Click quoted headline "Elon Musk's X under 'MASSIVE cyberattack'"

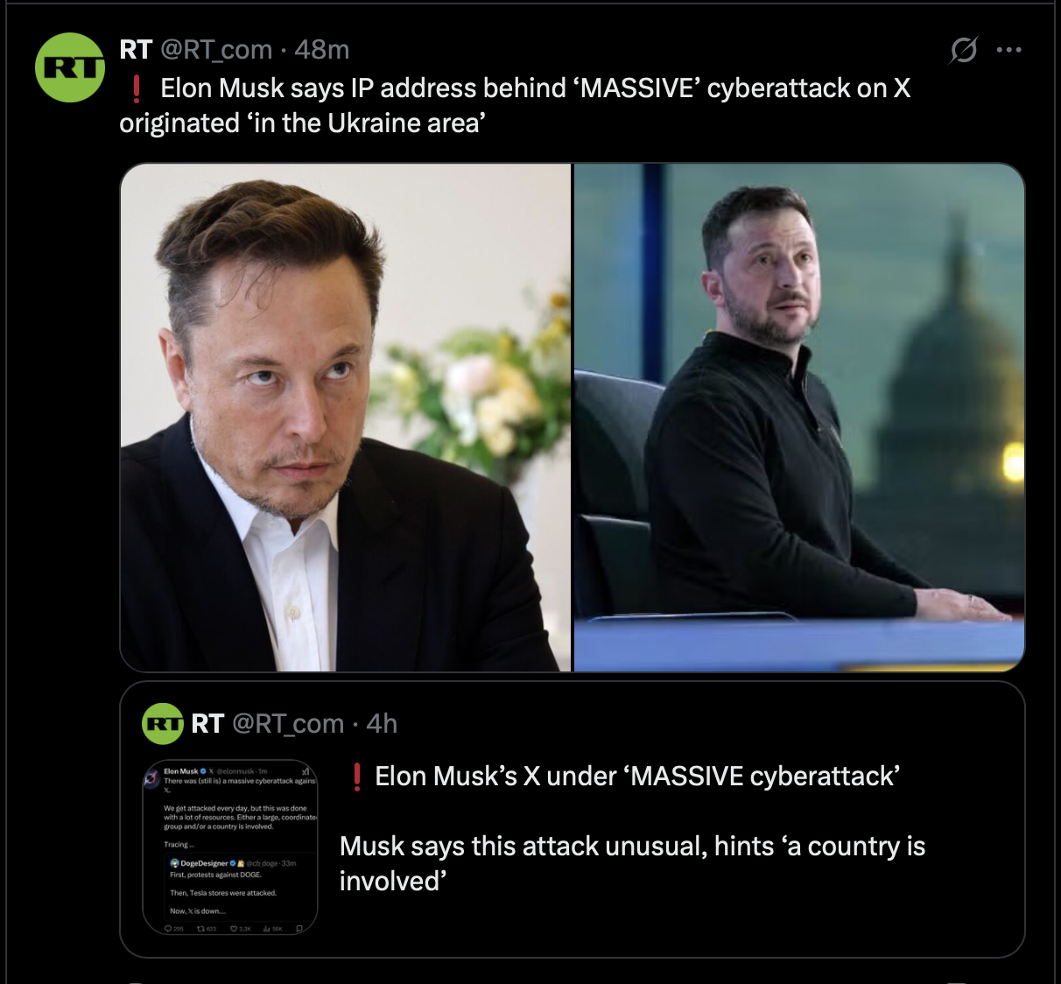coord(637,777)
